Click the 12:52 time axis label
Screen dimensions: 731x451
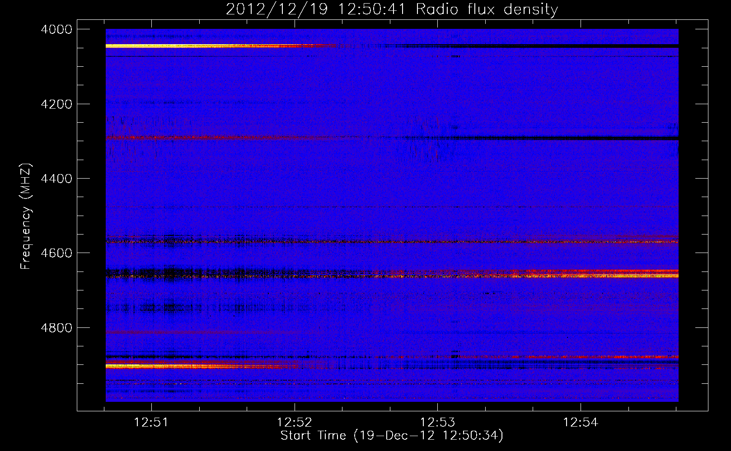295,423
